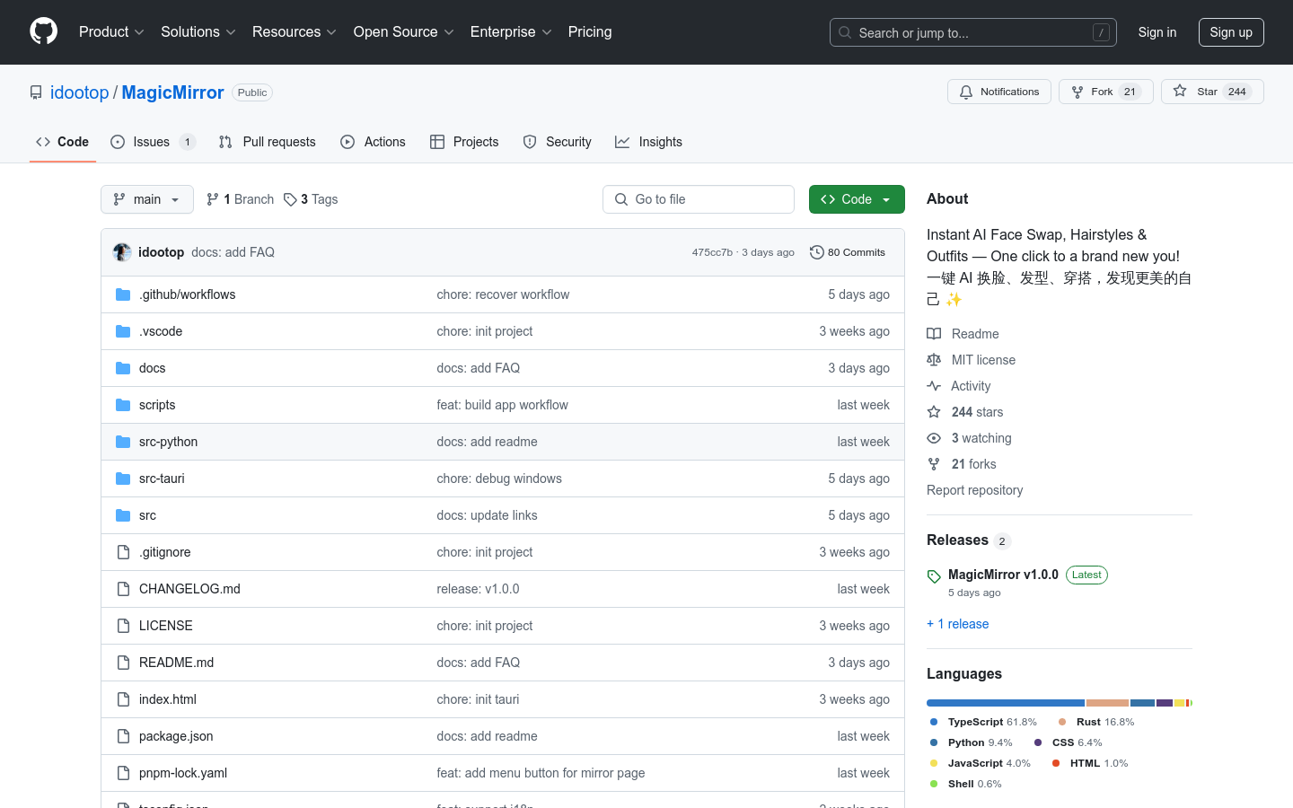The height and width of the screenshot is (808, 1293).
Task: Open the src-python folder
Action: (168, 442)
